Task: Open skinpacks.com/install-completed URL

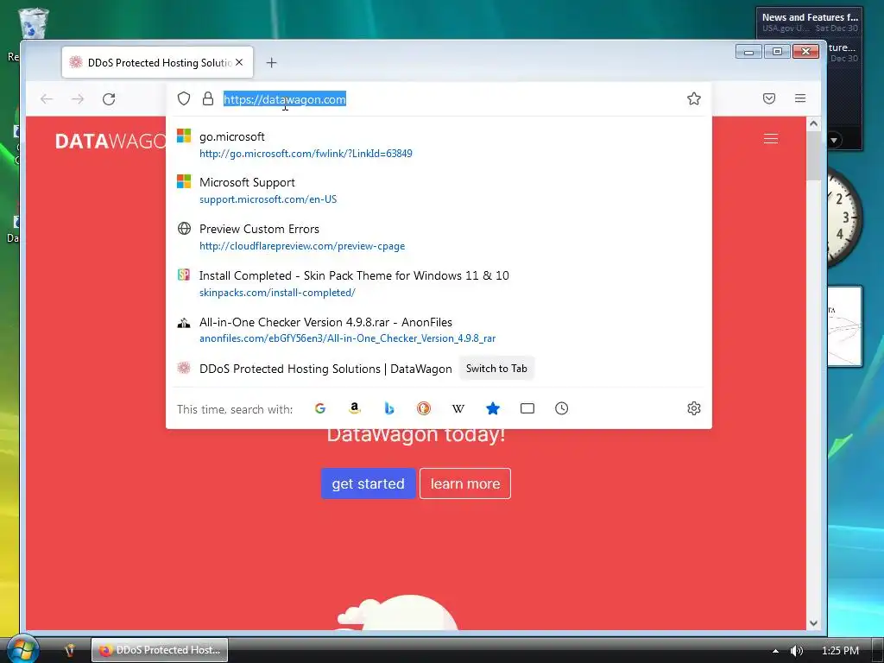Action: pyautogui.click(x=277, y=293)
